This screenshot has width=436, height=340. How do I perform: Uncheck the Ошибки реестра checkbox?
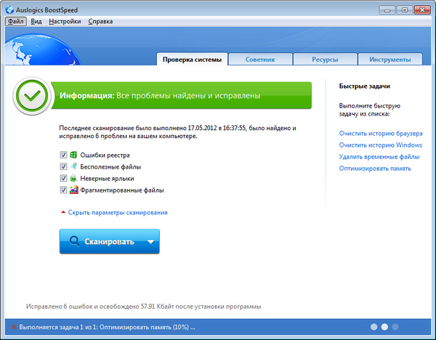(63, 155)
